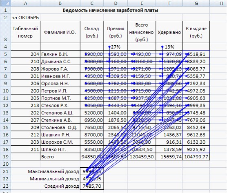This screenshot has height=193, width=227.
Task: Click 'Табельный номер' header cell
Action: click(25, 32)
